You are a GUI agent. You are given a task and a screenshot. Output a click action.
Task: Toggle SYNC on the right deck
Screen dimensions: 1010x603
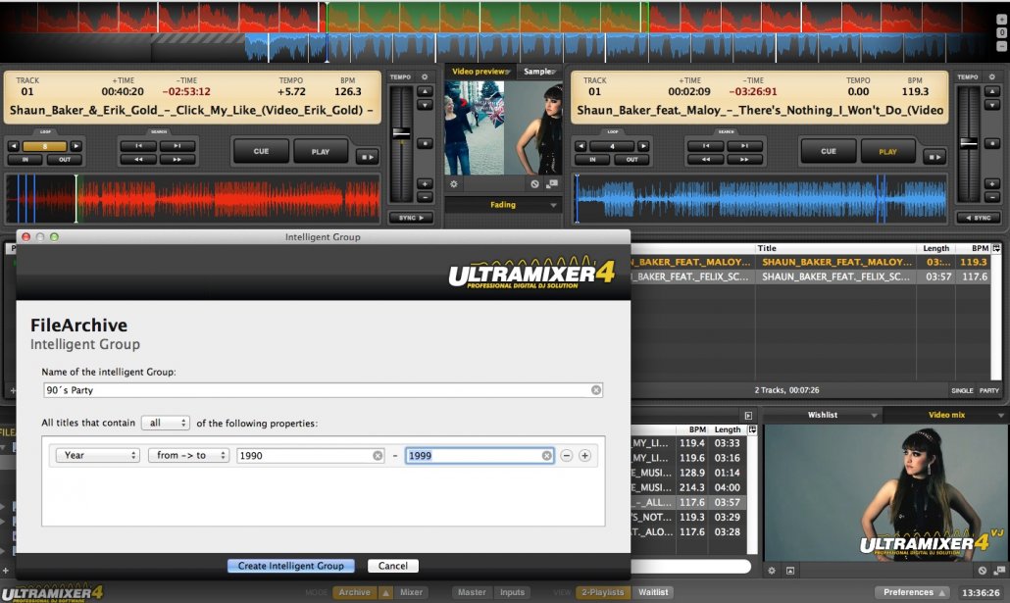click(x=976, y=218)
